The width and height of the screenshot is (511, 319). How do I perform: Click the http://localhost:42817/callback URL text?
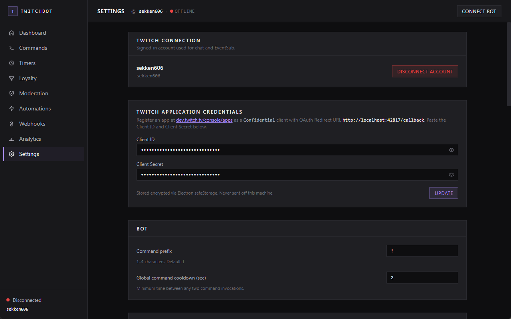tap(383, 120)
